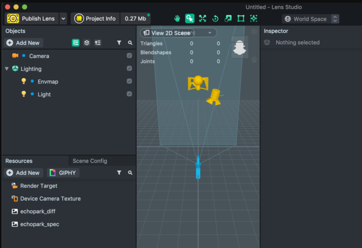The width and height of the screenshot is (362, 248).
Task: Click the Publish Lens button
Action: [x=32, y=19]
